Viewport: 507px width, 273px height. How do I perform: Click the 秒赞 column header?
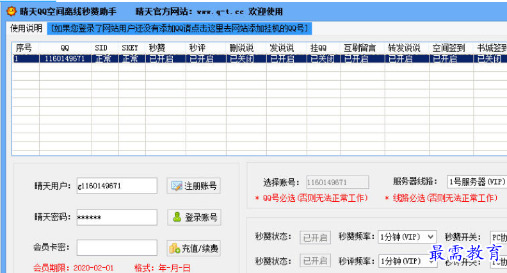166,48
